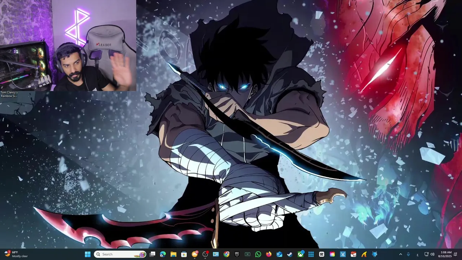Open Task View from the taskbar
The image size is (462, 260).
(152, 254)
